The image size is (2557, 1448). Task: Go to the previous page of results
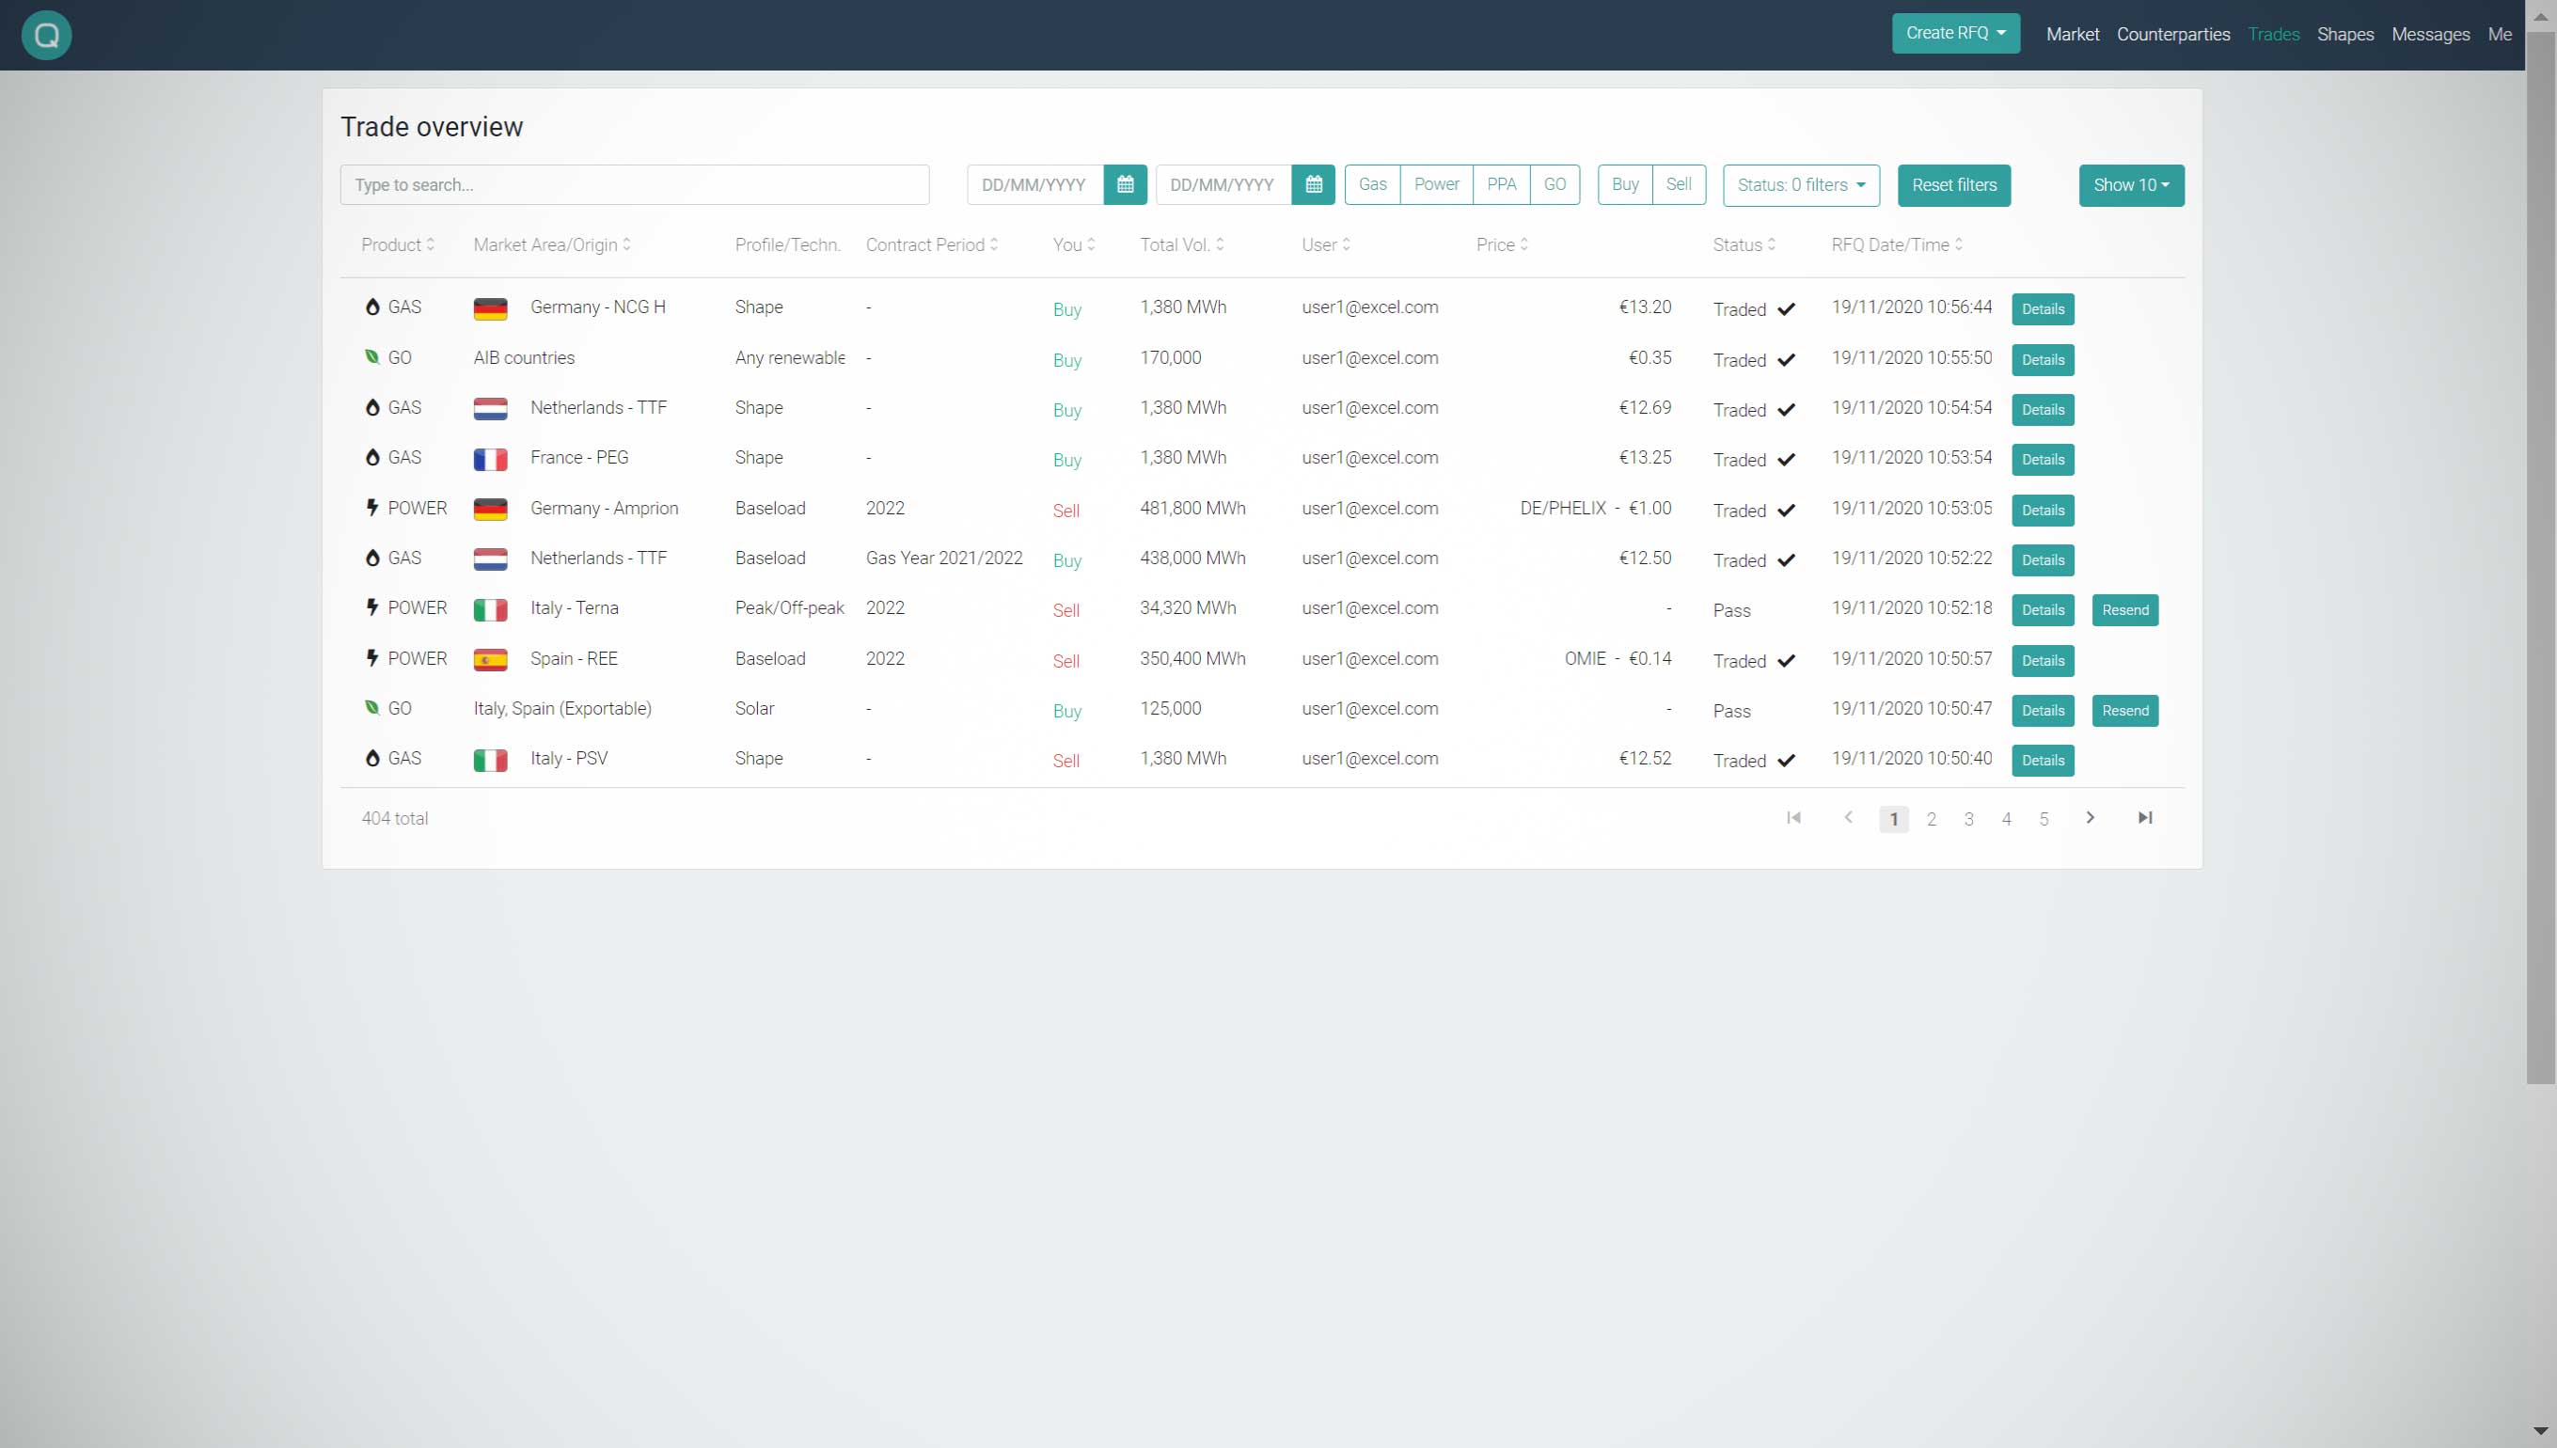click(x=1849, y=818)
